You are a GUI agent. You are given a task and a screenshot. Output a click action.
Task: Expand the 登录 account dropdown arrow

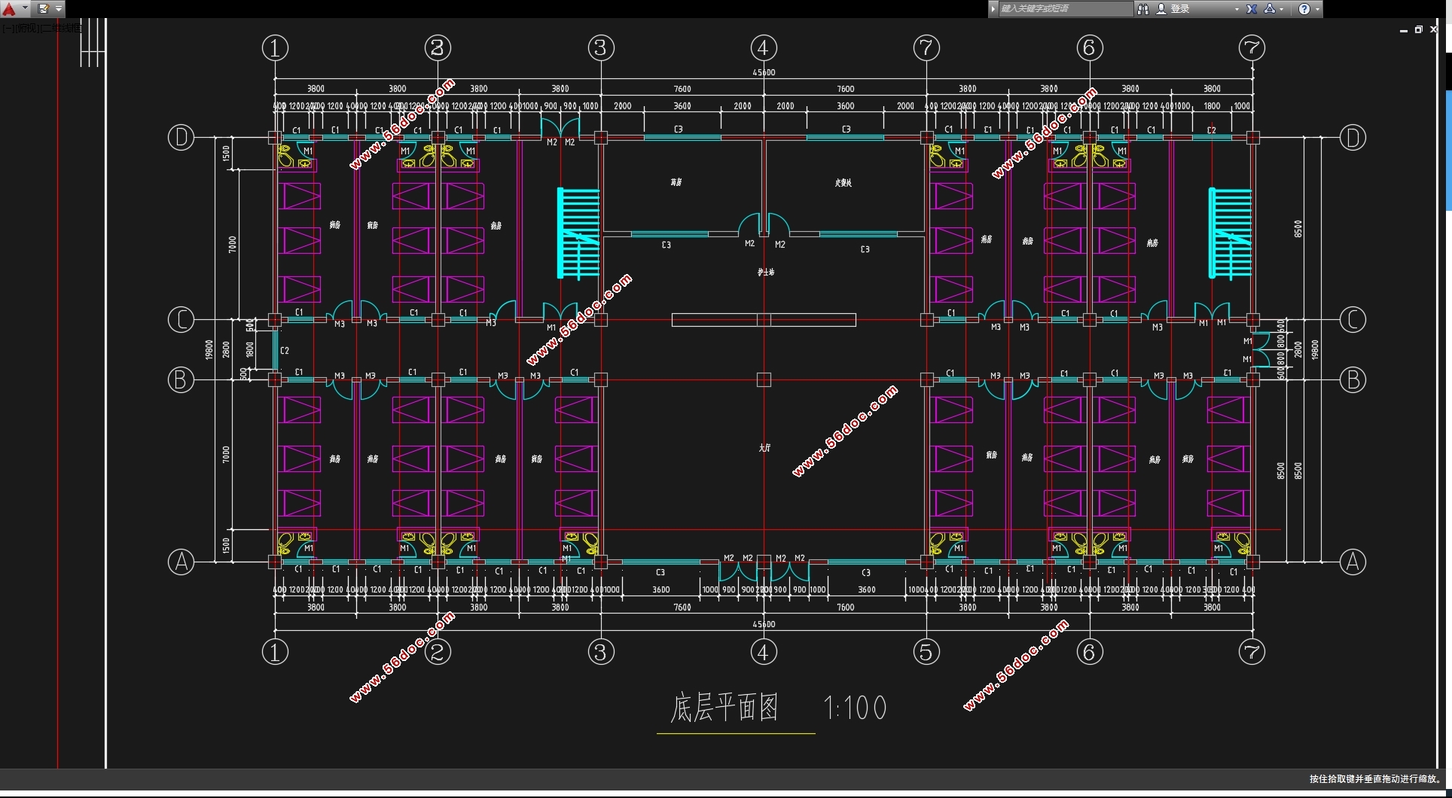click(1237, 9)
